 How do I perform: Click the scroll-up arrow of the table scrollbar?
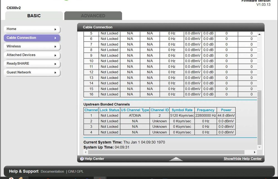point(259,34)
